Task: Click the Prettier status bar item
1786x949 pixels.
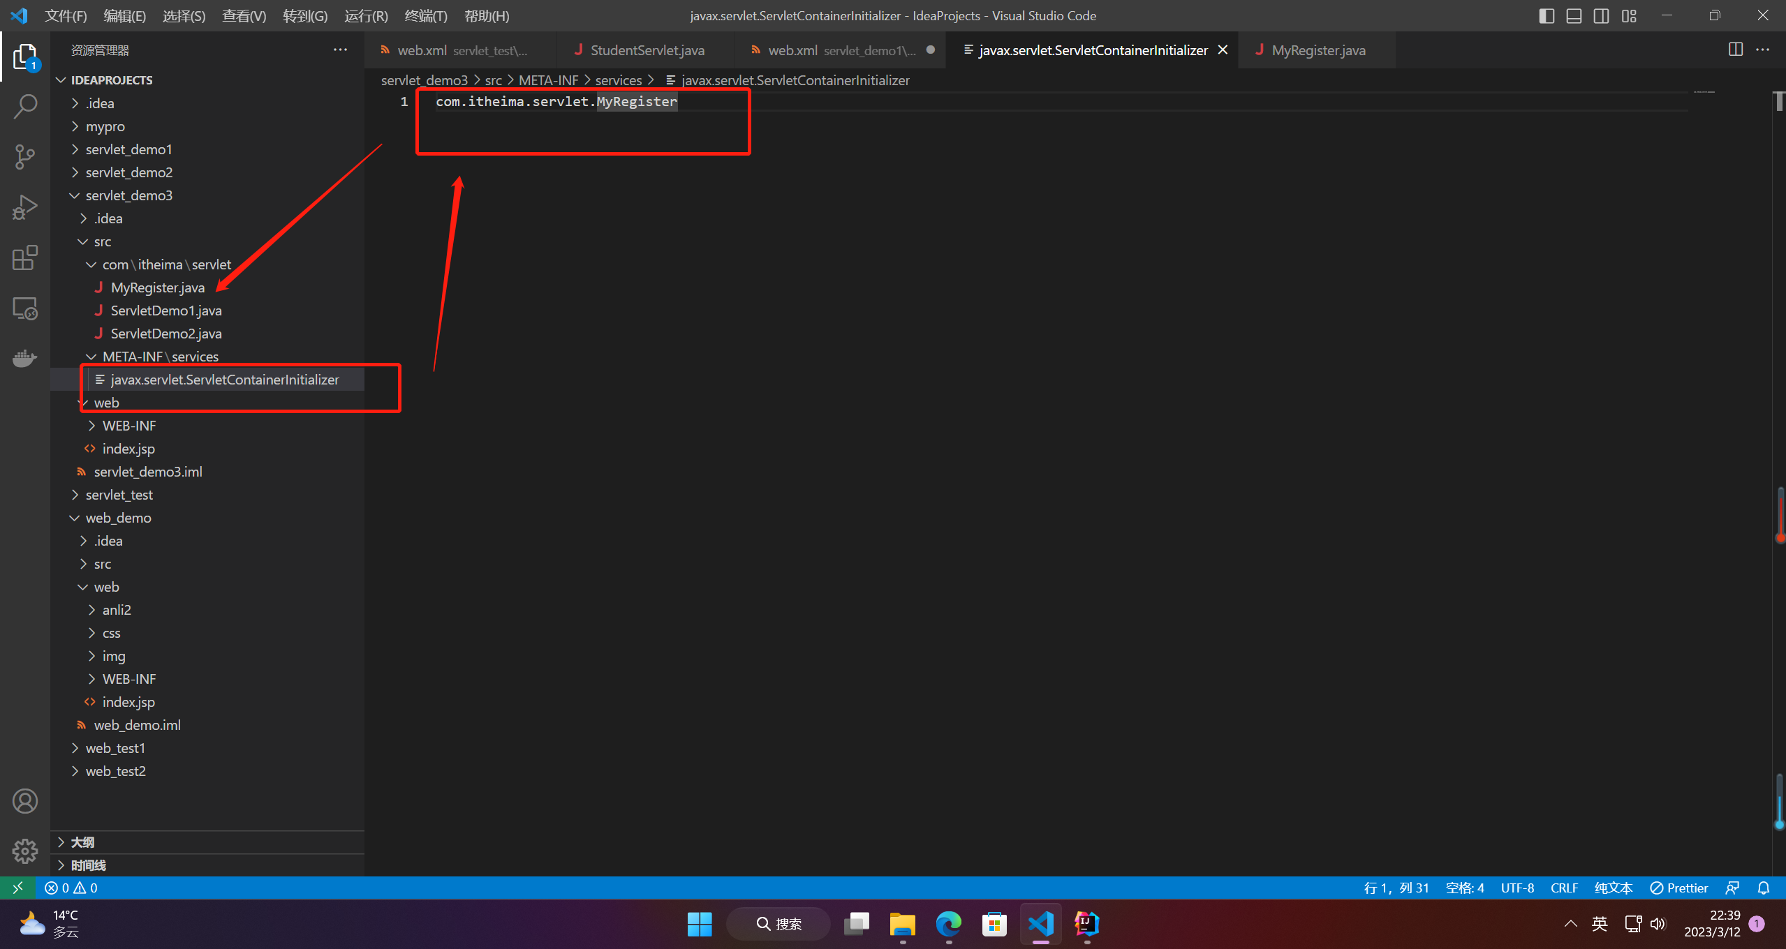Action: (x=1679, y=888)
